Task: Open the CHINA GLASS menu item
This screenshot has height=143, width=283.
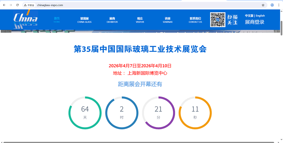Action: coord(84,20)
